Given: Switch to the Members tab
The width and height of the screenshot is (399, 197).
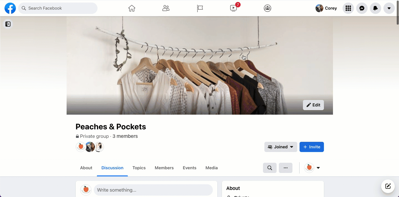Looking at the screenshot, I should [164, 168].
